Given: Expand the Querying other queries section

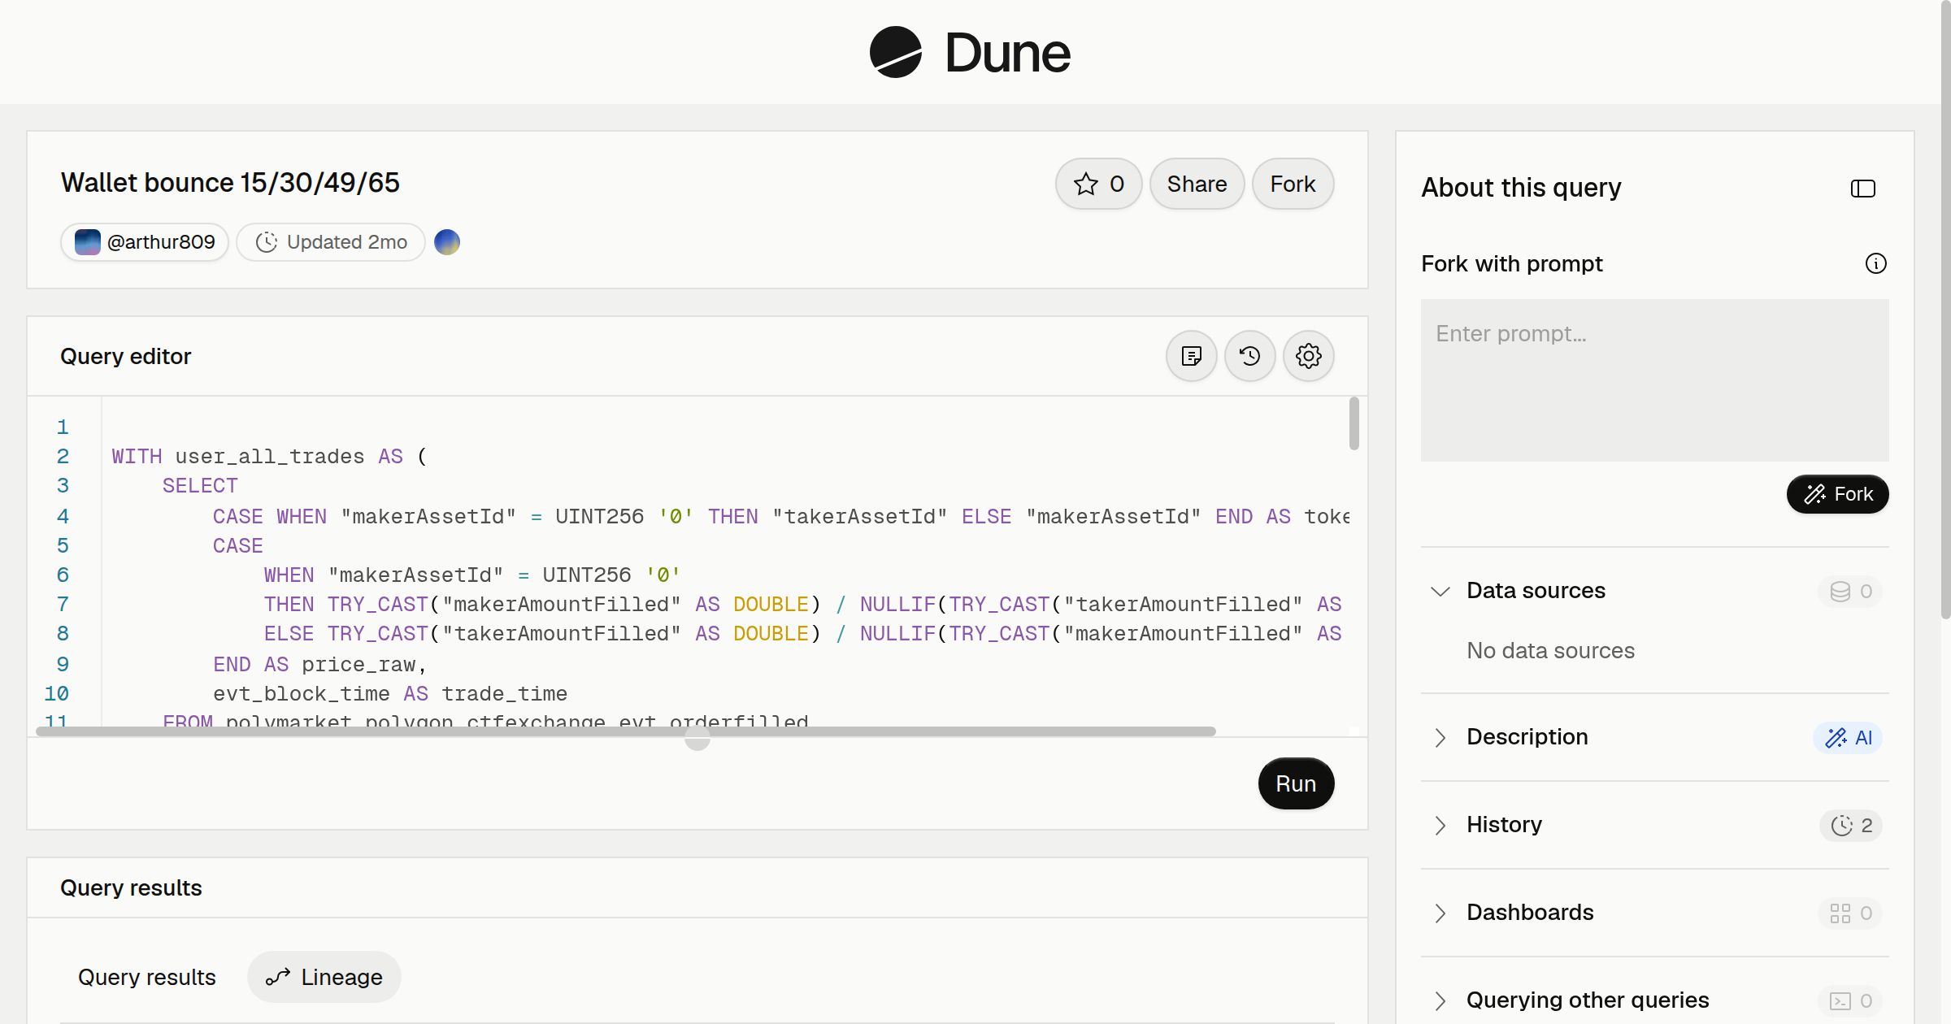Looking at the screenshot, I should click(1440, 1000).
